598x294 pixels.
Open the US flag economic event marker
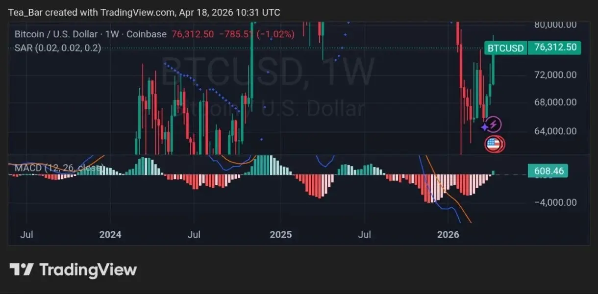coord(495,145)
